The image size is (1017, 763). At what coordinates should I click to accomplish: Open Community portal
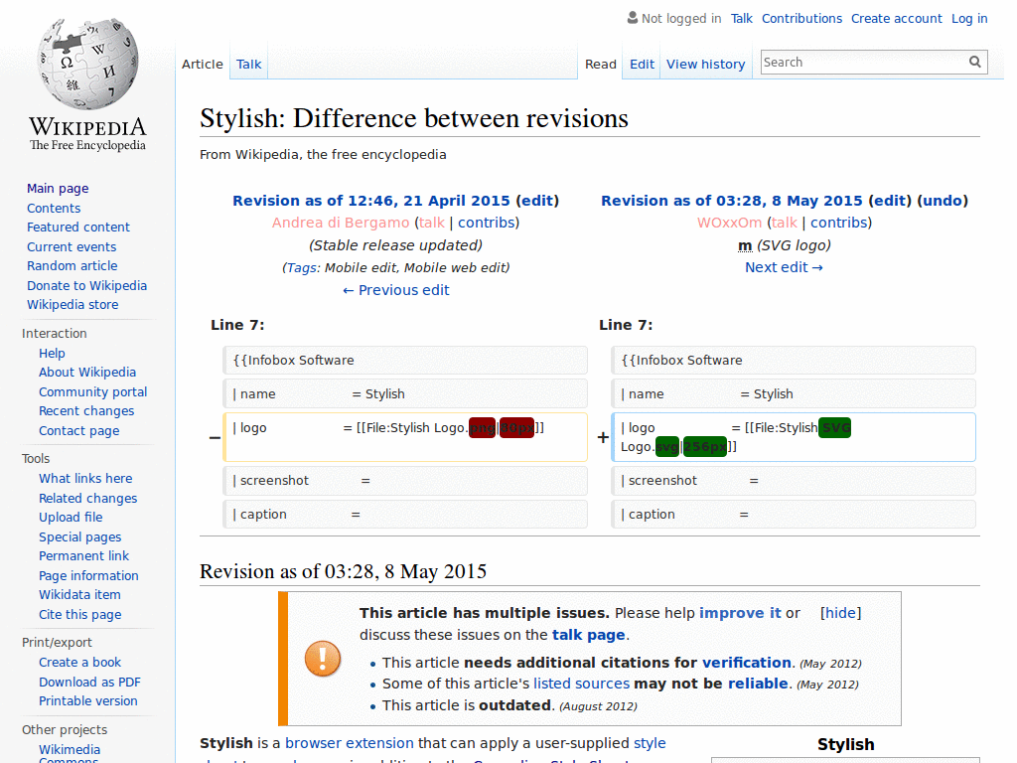92,391
